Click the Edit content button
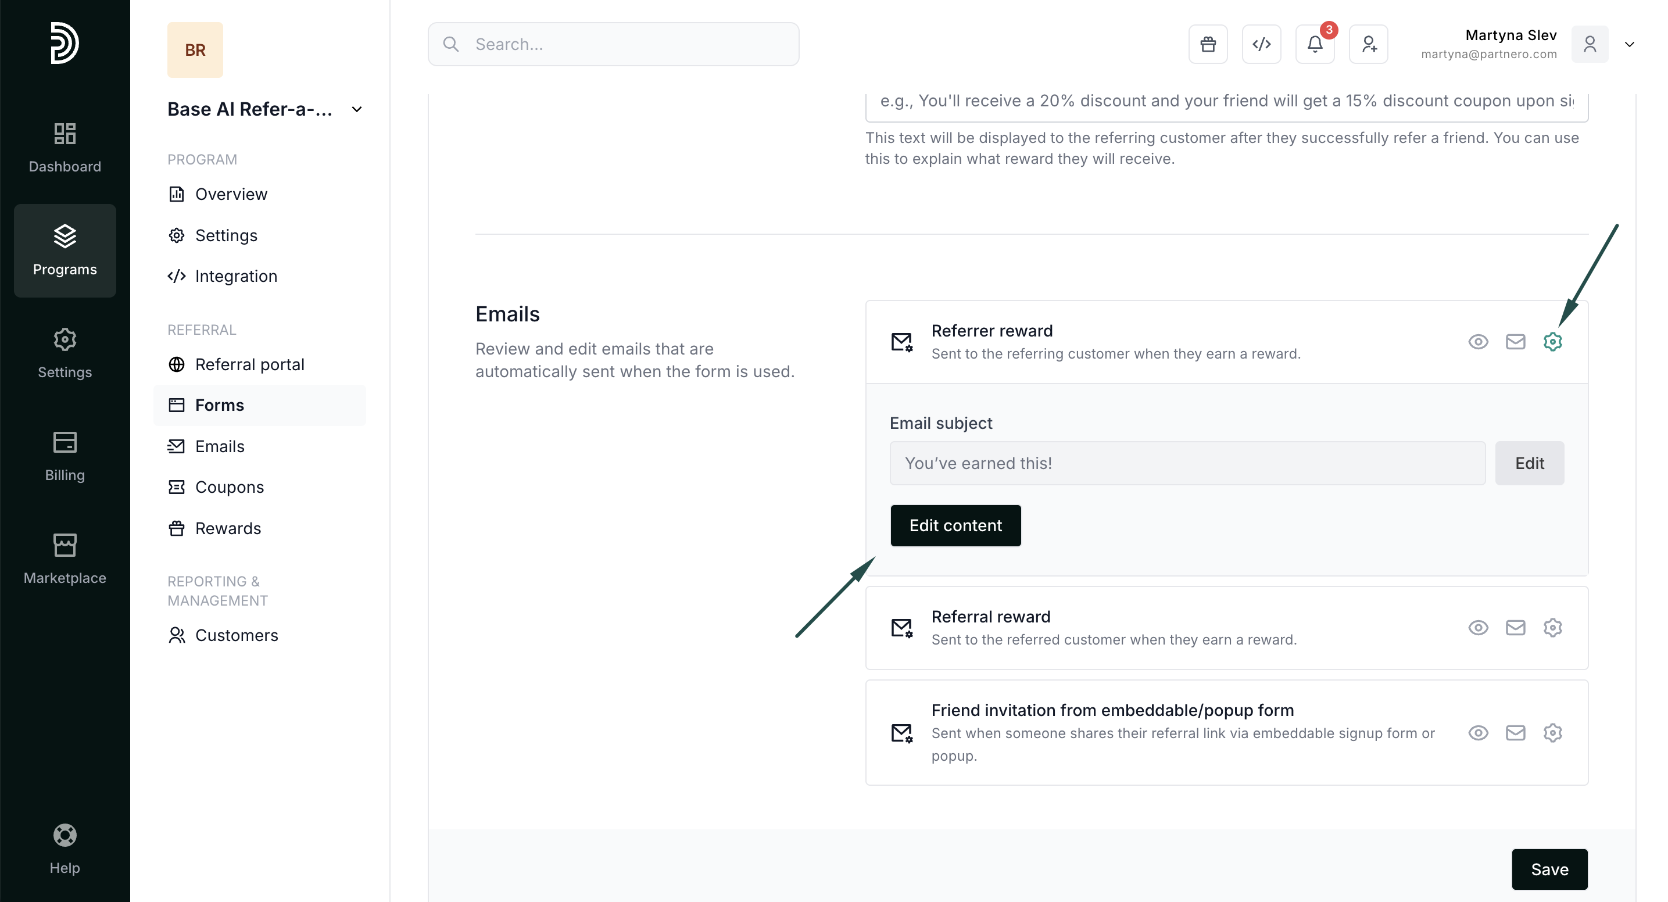The height and width of the screenshot is (902, 1668). pyautogui.click(x=955, y=525)
